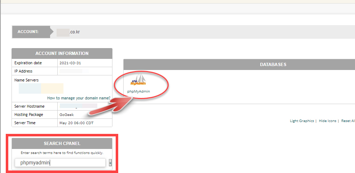The width and height of the screenshot is (355, 173).
Task: Open the phpMyAdmin icon under Databases
Action: (x=138, y=79)
